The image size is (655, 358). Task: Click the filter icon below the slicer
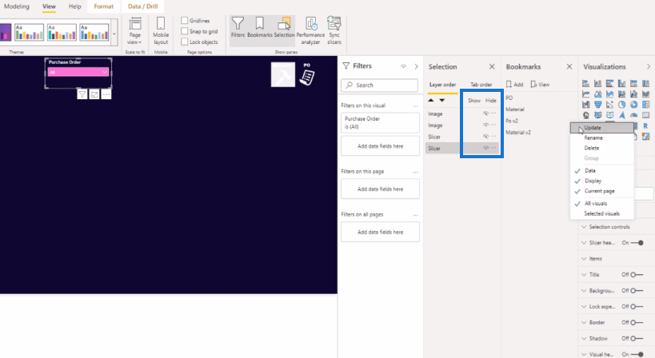(x=82, y=94)
